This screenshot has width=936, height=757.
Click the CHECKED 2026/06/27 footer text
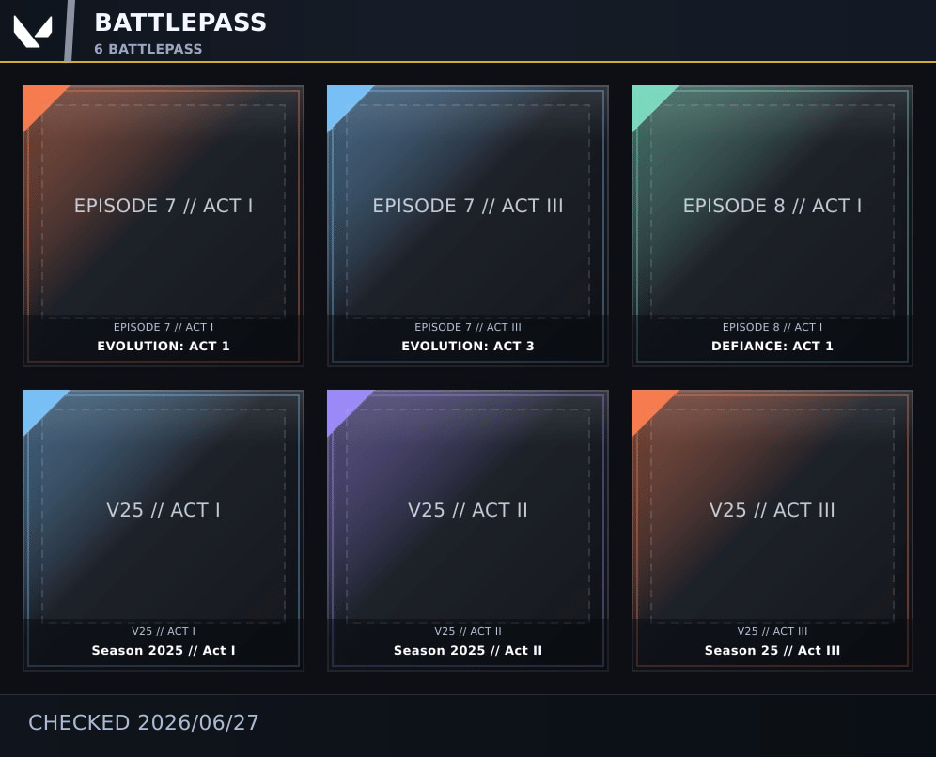143,722
